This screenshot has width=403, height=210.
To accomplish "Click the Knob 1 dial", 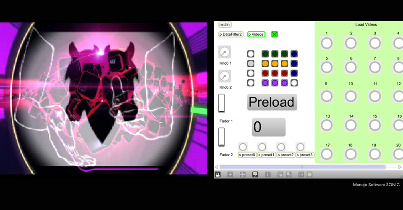I will tap(225, 52).
